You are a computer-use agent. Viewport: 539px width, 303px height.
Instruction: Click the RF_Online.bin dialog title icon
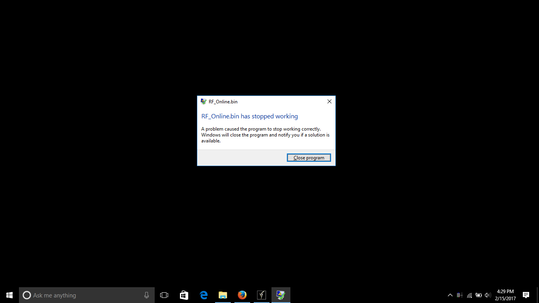[x=204, y=101]
